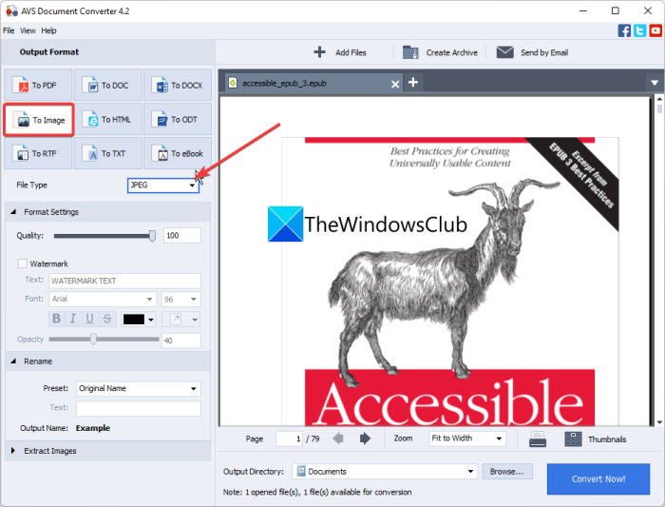Open the File menu
This screenshot has width=665, height=507.
point(9,30)
